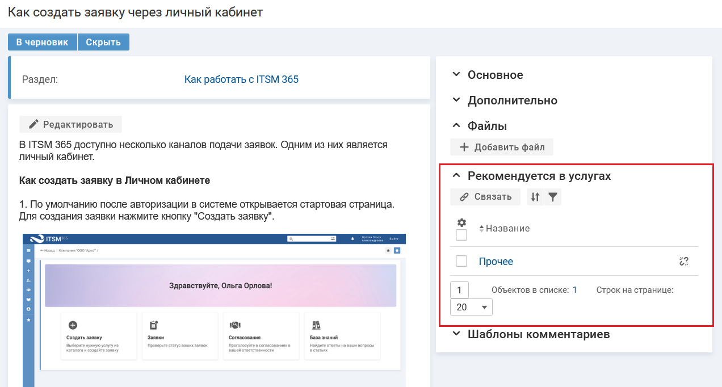722x387 pixels.
Task: Click the plus icon on Добавить файл
Action: point(464,147)
